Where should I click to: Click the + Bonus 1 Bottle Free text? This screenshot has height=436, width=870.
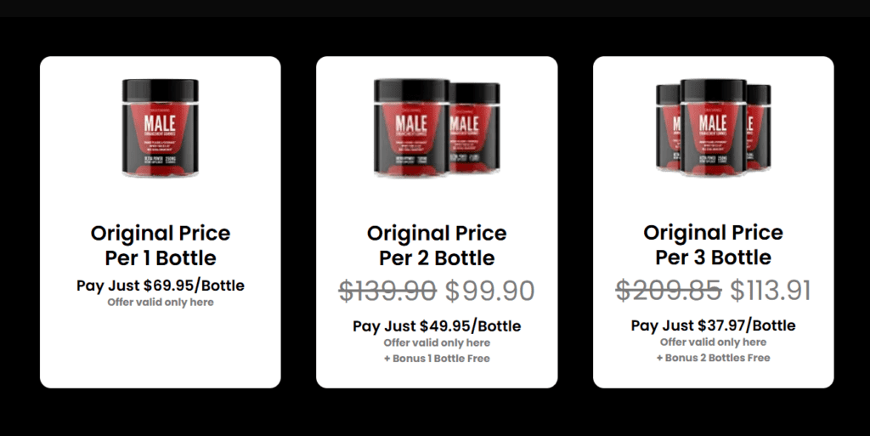pos(437,359)
